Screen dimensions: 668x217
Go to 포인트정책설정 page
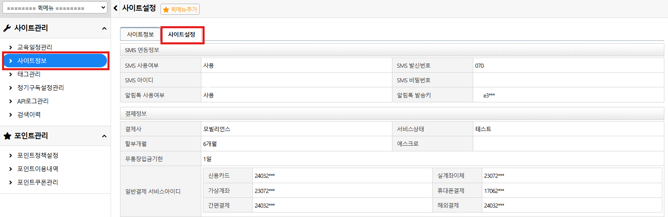click(38, 155)
